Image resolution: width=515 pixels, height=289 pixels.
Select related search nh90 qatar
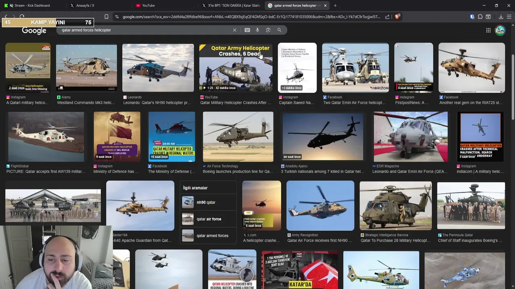[x=208, y=202]
